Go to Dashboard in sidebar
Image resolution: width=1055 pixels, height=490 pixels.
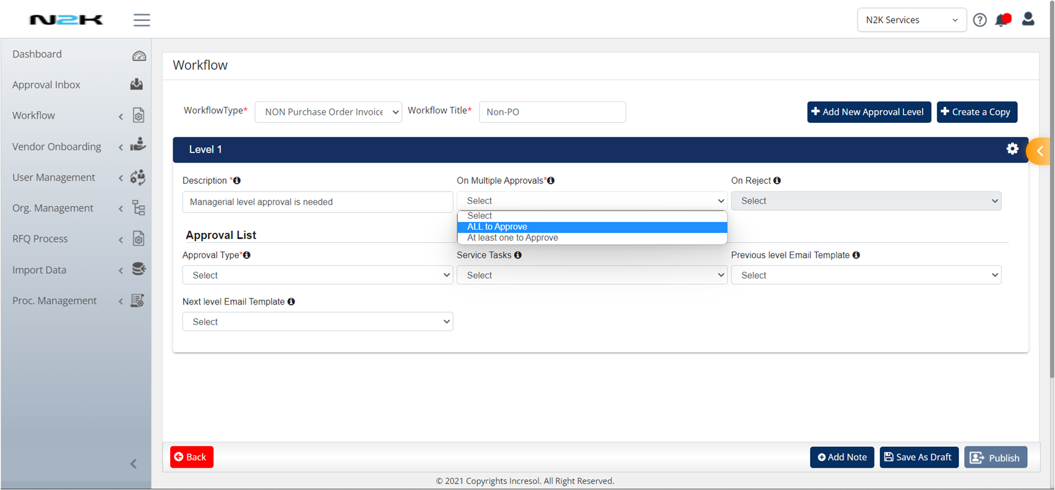tap(37, 54)
